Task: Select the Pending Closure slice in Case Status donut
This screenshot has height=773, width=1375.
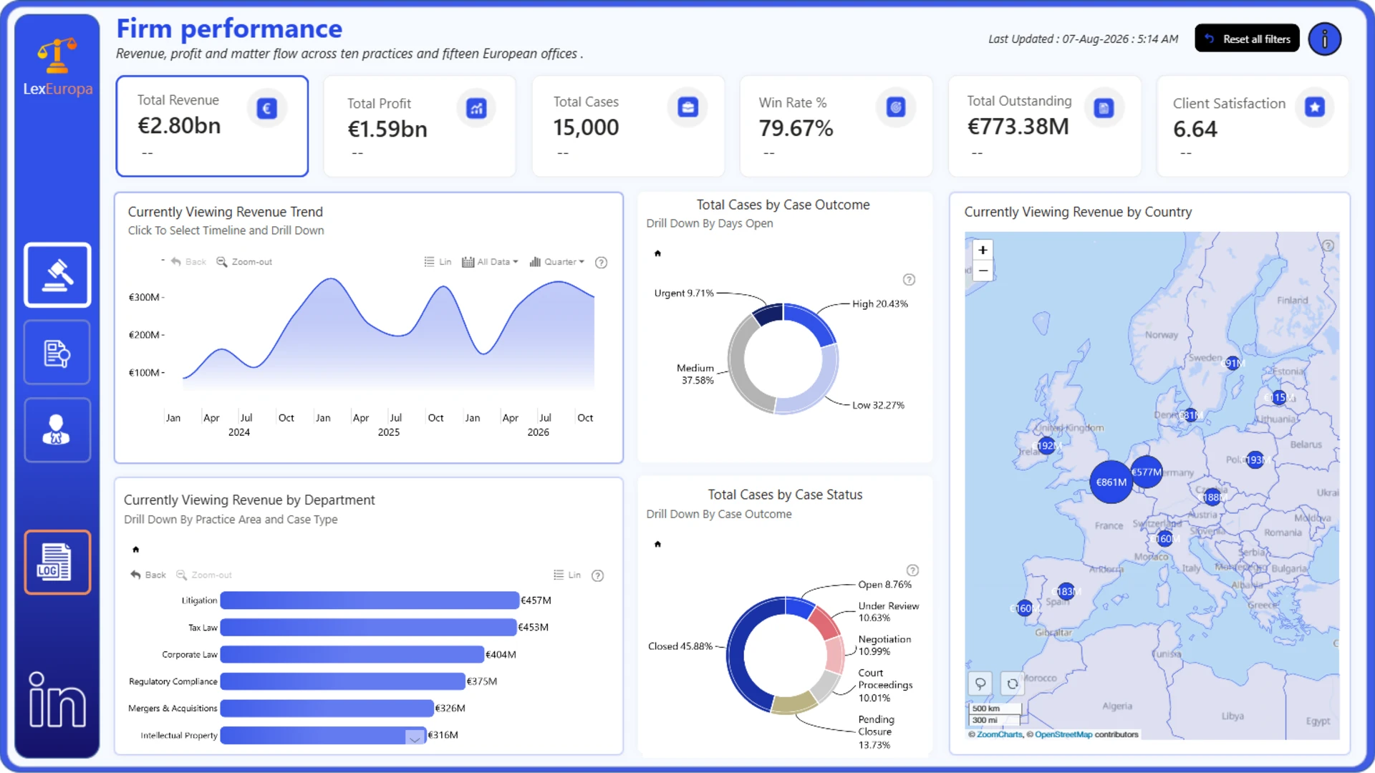Action: [793, 703]
